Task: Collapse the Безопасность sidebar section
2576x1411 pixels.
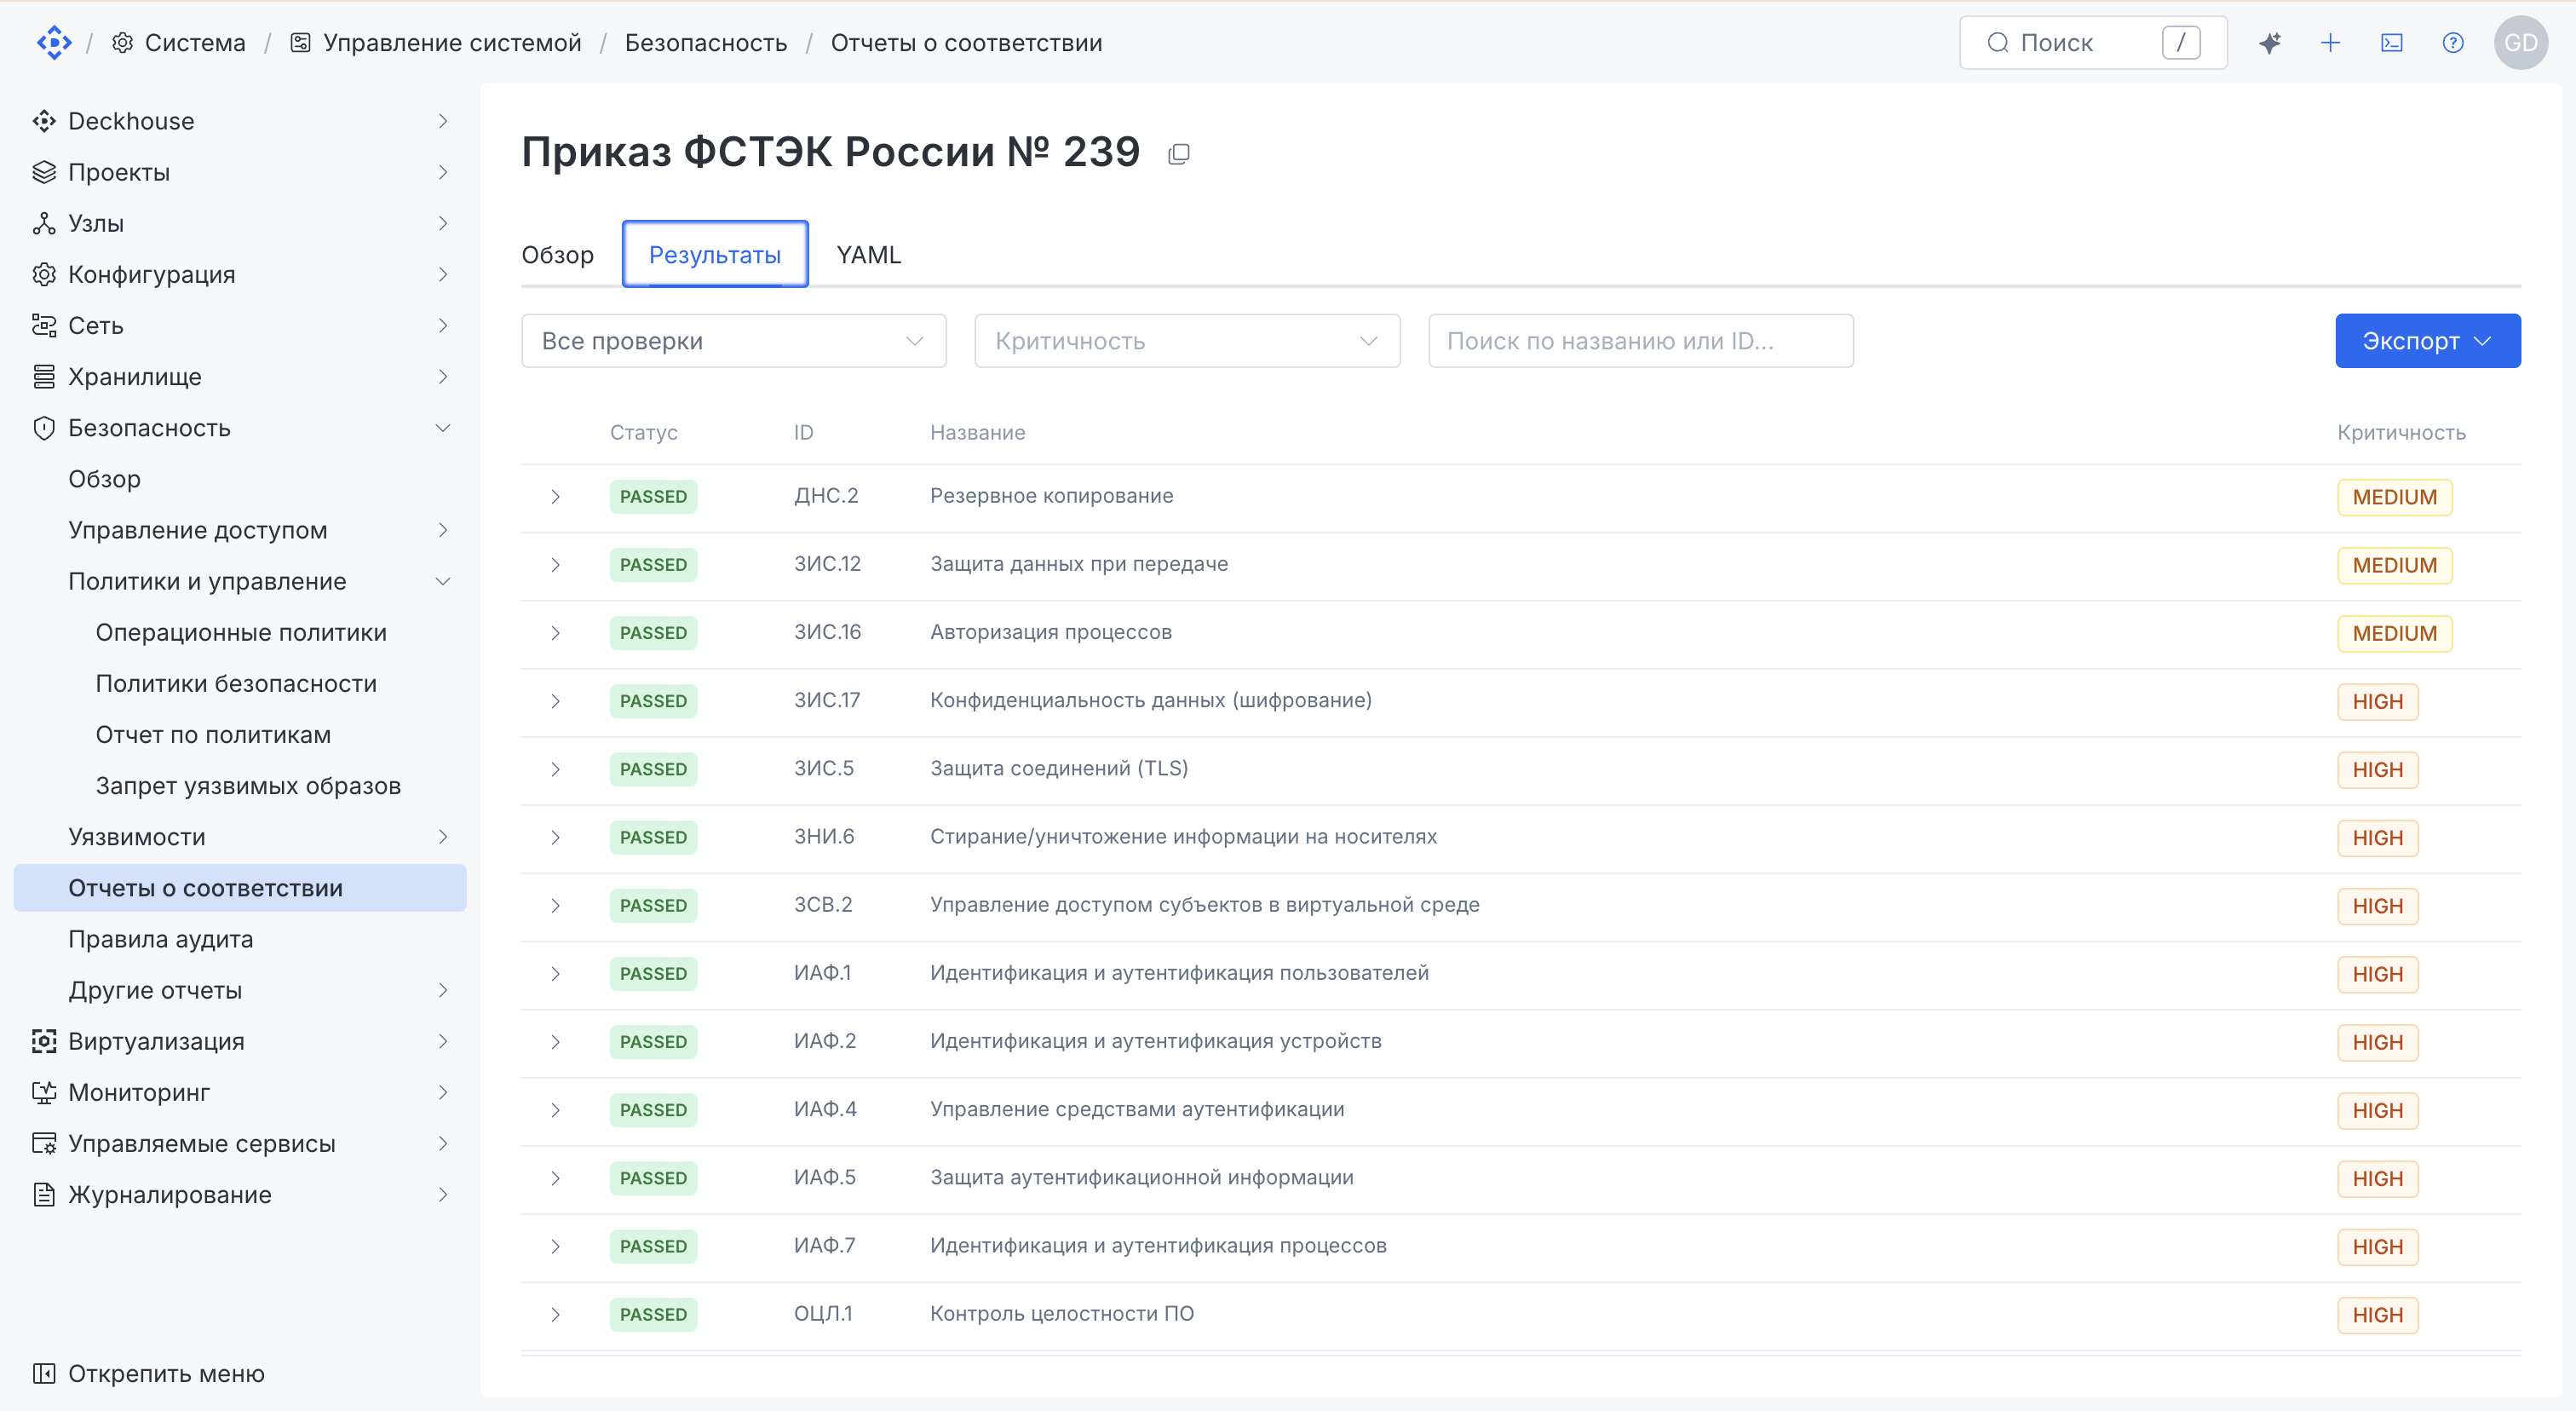Action: pyautogui.click(x=443, y=428)
